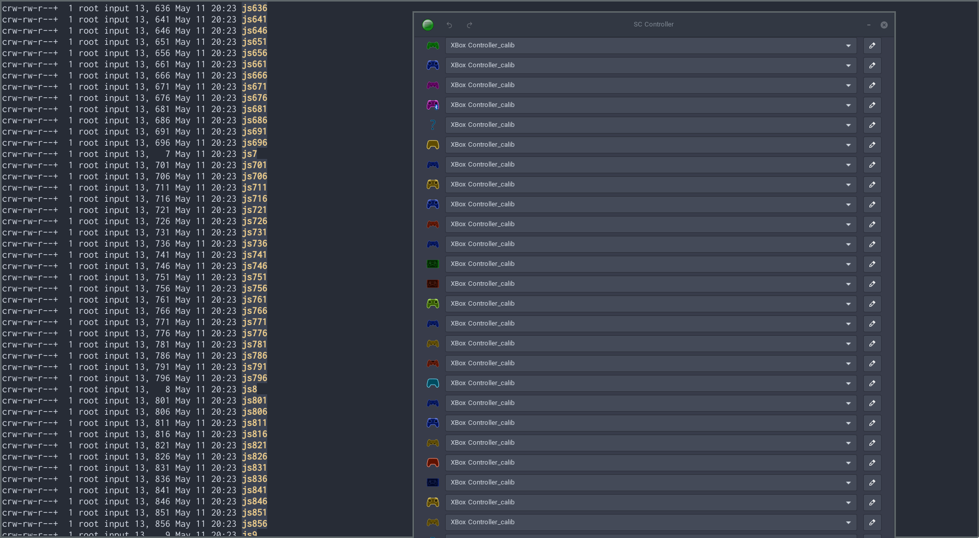Screen dimensions: 979x538
Task: Click the redo arrow in the toolbar
Action: click(x=469, y=25)
